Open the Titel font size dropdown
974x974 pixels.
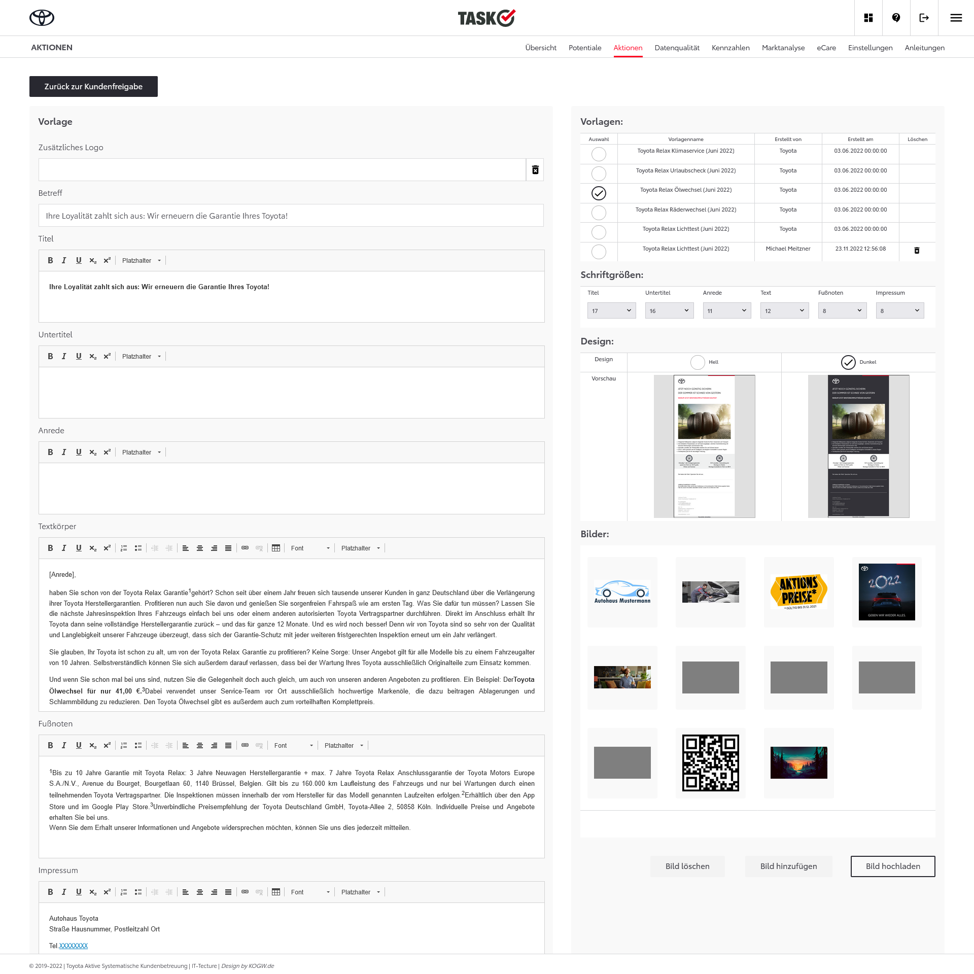tap(611, 310)
